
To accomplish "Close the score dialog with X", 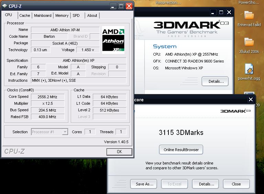I will click(251, 100).
